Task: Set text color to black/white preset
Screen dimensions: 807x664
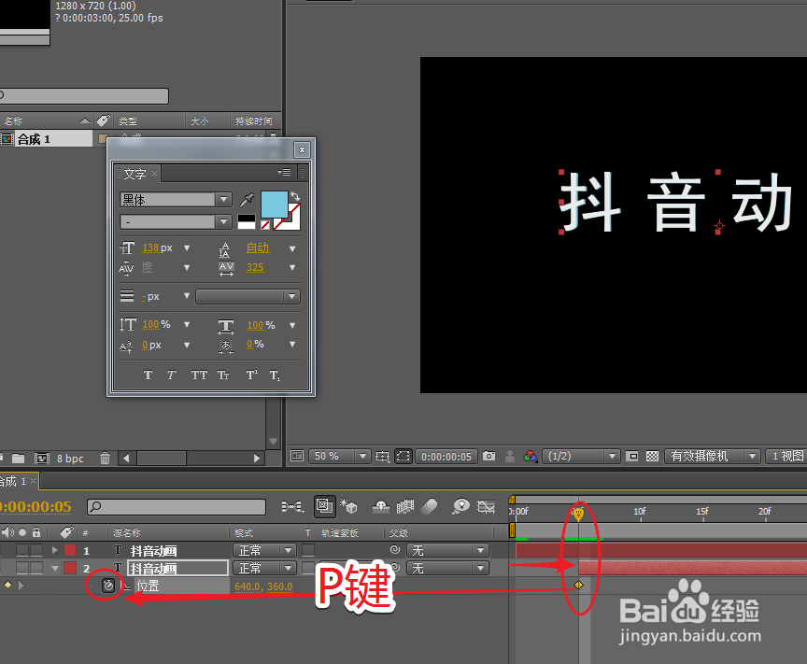Action: click(246, 222)
